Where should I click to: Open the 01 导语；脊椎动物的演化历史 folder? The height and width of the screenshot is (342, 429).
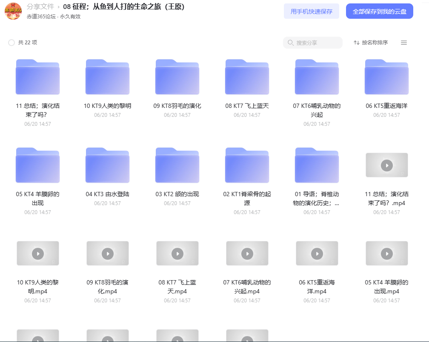click(317, 165)
